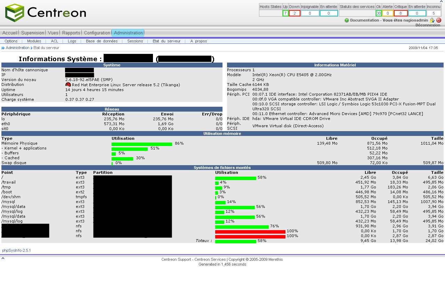Click the Mémoire Physique 86% usage bar
Image resolution: width=445 pixels, height=291 pixels.
142,144
